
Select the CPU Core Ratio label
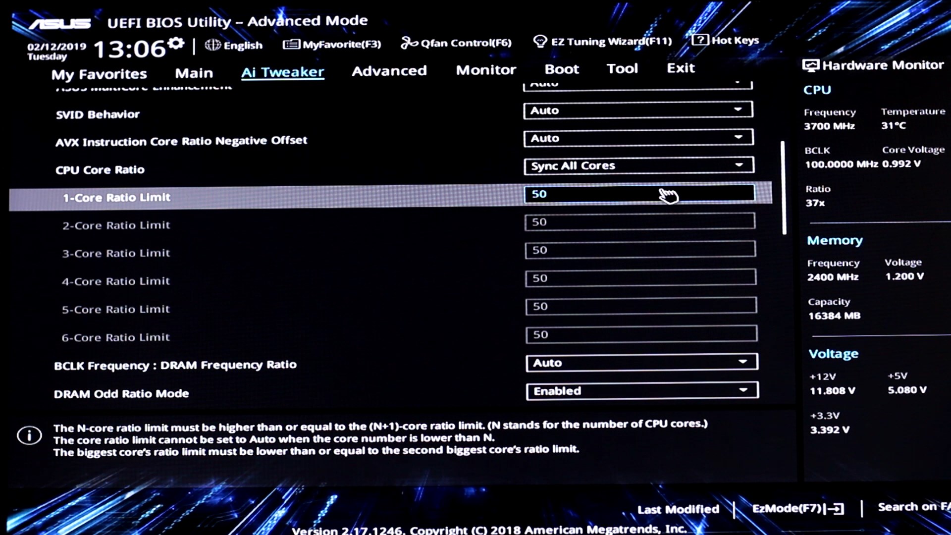(x=100, y=170)
